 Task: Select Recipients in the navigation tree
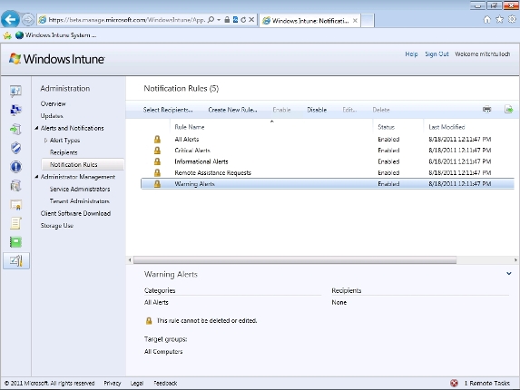pos(64,152)
